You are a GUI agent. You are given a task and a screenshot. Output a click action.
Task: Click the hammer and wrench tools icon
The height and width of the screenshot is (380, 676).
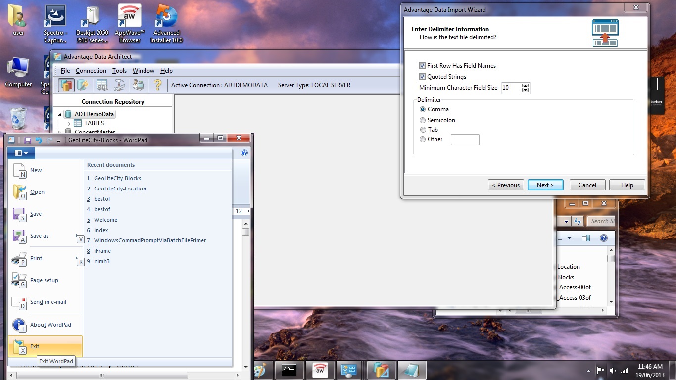[x=120, y=85]
